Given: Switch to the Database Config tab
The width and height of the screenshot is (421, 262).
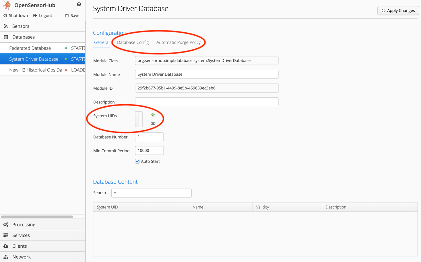Looking at the screenshot, I should tap(133, 42).
